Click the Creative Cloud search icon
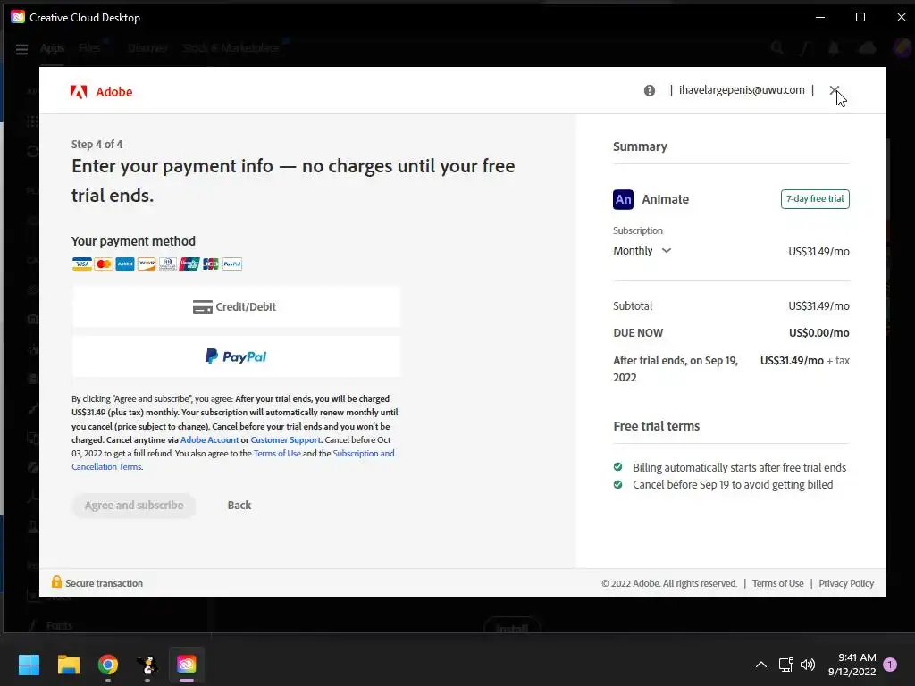Image resolution: width=915 pixels, height=686 pixels. click(776, 48)
